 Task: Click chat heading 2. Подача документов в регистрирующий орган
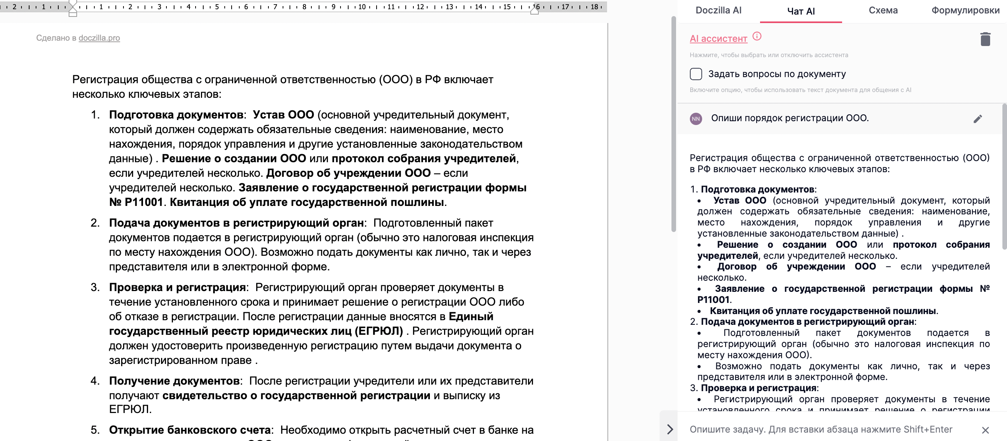coord(803,322)
